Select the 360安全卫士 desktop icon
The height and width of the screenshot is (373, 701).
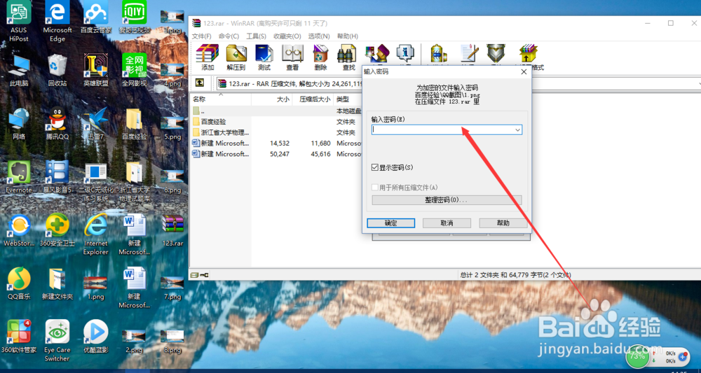57,230
